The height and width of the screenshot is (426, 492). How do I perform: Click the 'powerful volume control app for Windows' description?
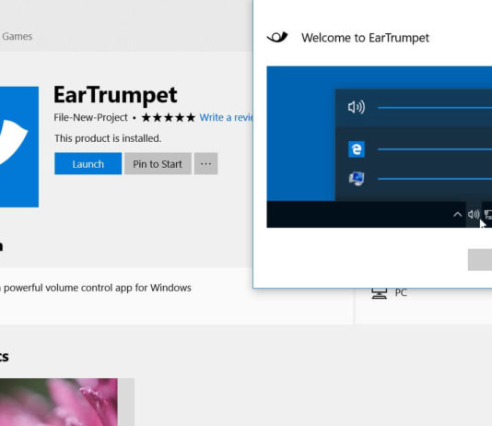98,288
